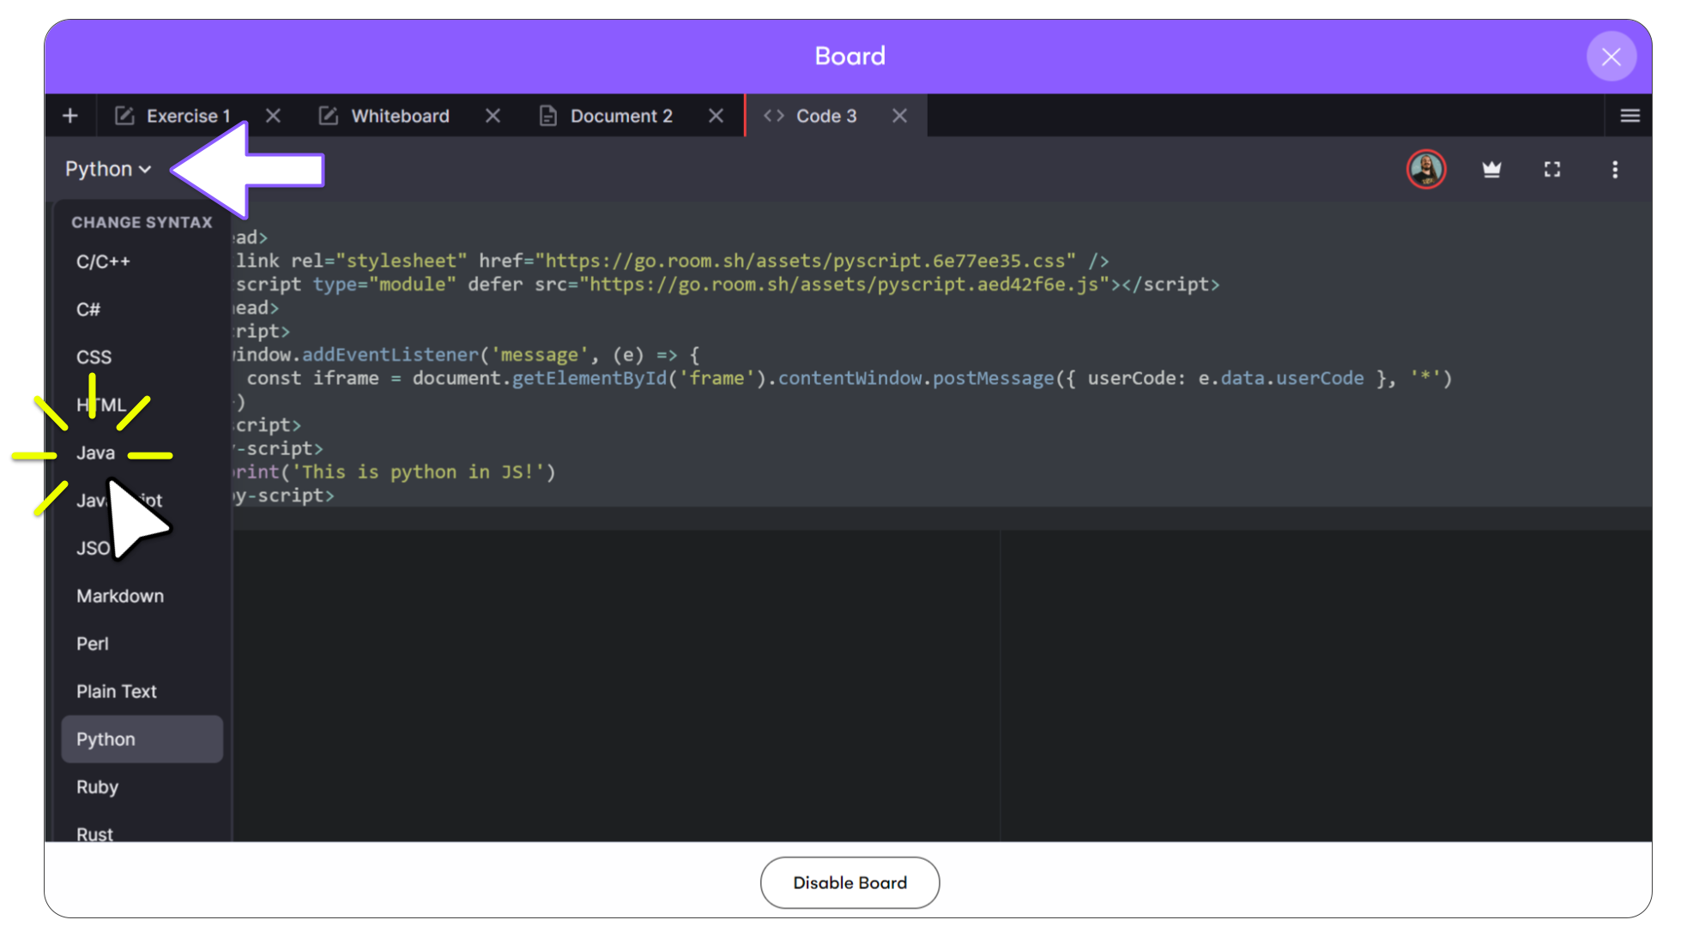The image size is (1699, 926).
Task: Click the pyscript js src URL in code
Action: 844,284
